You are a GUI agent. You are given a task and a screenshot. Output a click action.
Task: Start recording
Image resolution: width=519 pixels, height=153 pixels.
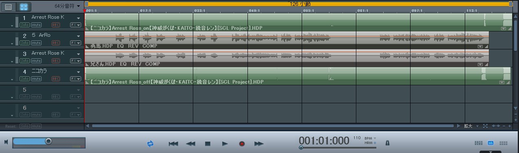tap(242, 144)
